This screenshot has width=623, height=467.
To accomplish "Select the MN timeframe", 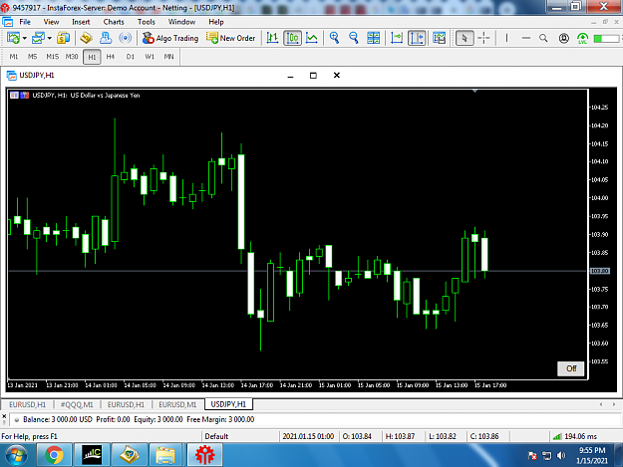I will (x=168, y=57).
